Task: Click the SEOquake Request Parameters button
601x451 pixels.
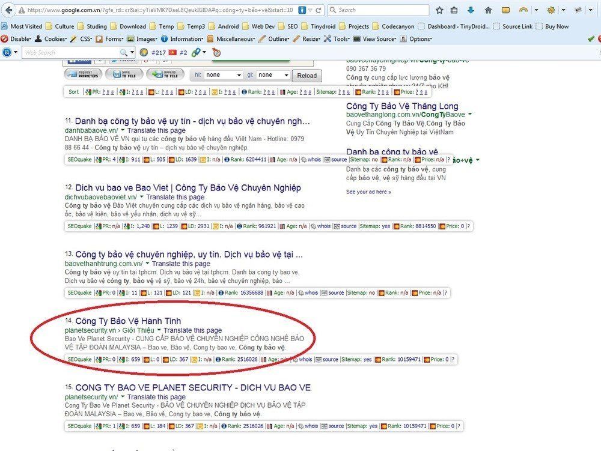Action: click(x=83, y=74)
